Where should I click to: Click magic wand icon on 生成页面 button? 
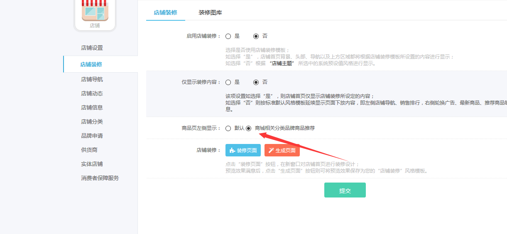pyautogui.click(x=271, y=150)
